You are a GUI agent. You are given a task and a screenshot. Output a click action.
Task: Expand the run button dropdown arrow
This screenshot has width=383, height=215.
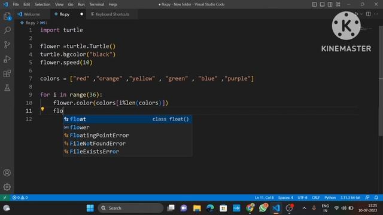coord(361,14)
